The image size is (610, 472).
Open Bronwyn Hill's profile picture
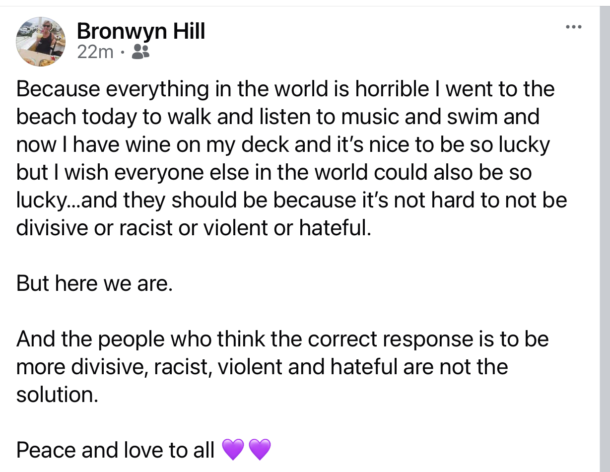pos(41,41)
